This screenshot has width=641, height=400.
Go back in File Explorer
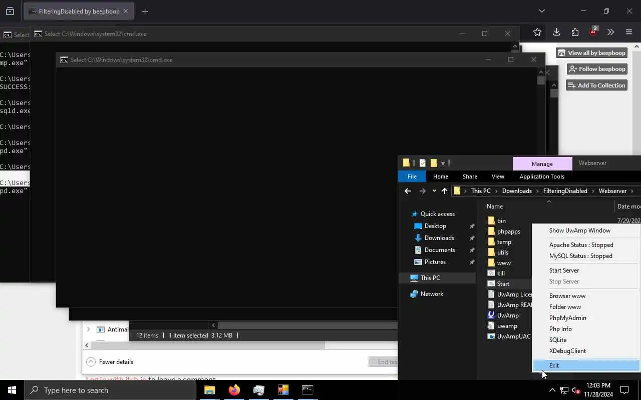pyautogui.click(x=408, y=191)
